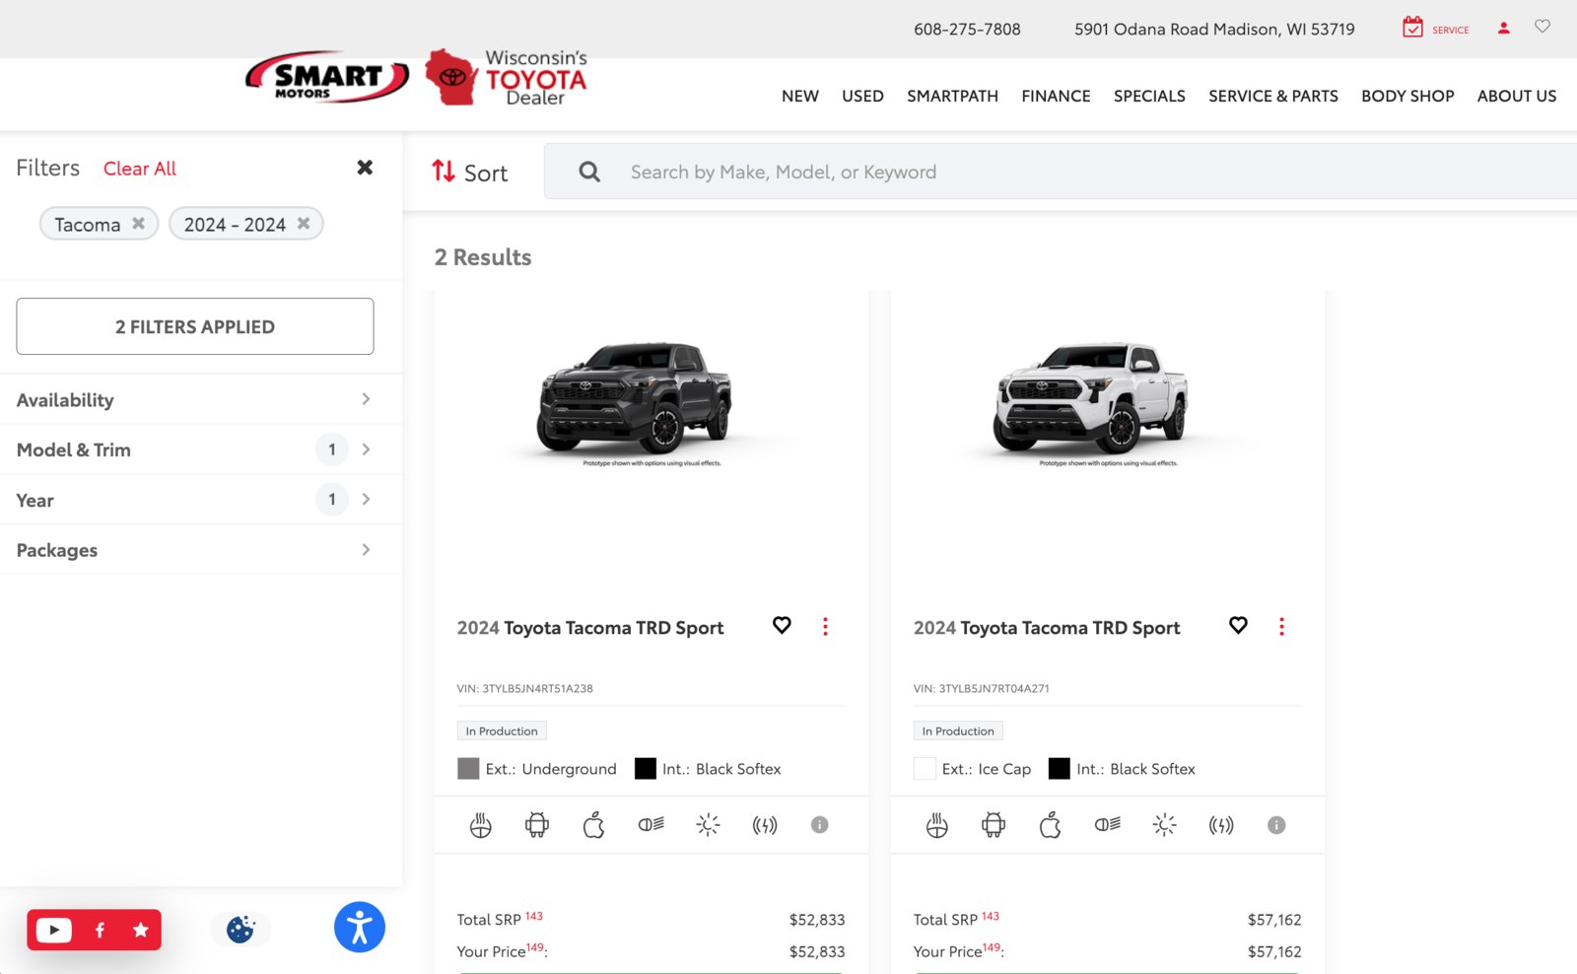Open the ABOUT US menu
This screenshot has width=1577, height=974.
(1517, 96)
